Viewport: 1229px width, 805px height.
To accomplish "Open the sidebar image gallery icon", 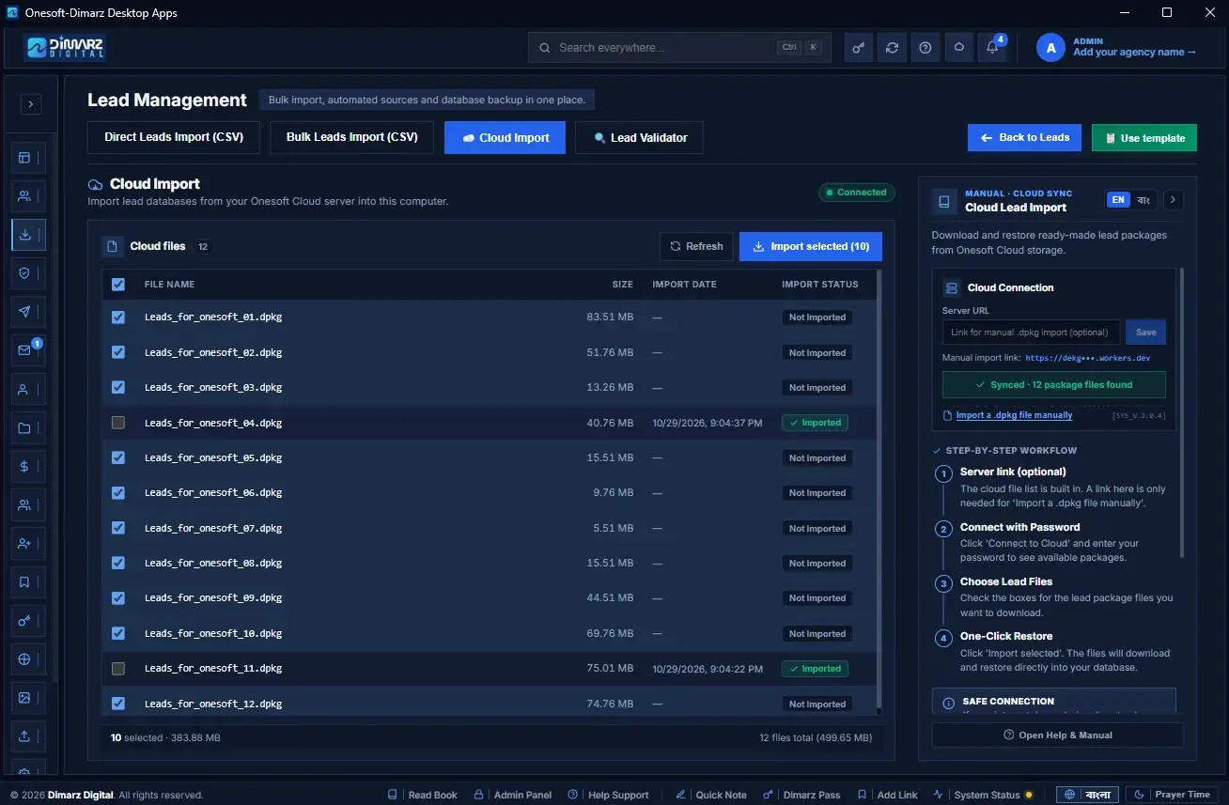I will point(24,698).
